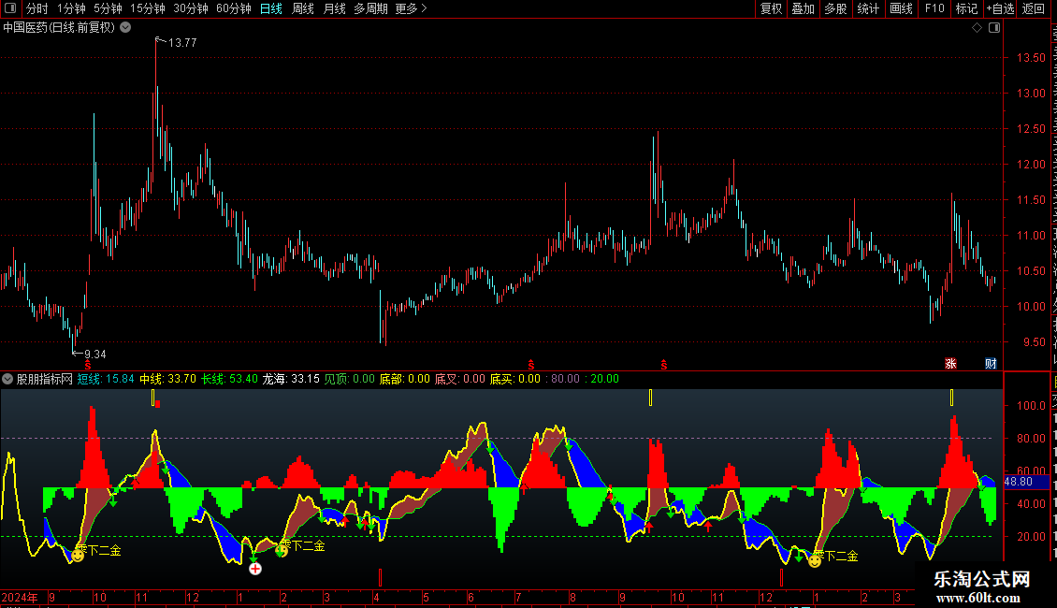Click the red S marker near late July

point(531,366)
